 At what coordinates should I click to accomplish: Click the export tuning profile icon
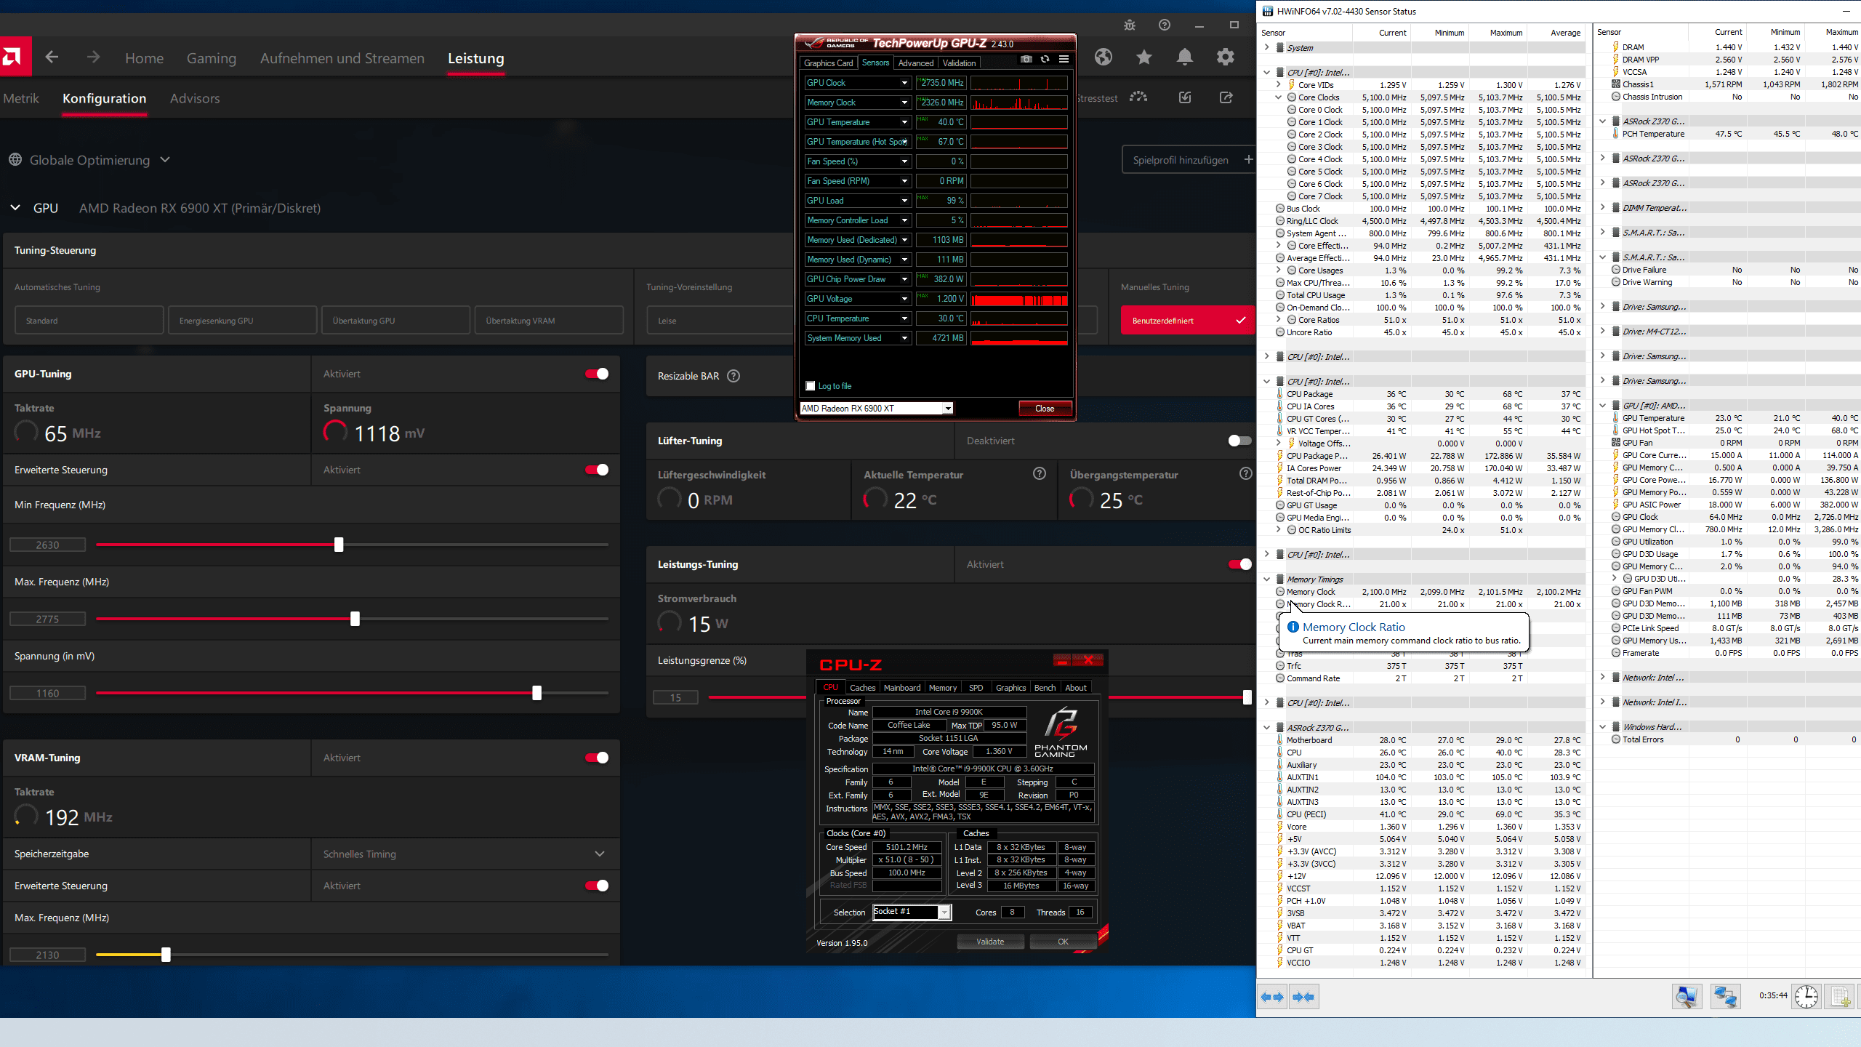(1226, 97)
